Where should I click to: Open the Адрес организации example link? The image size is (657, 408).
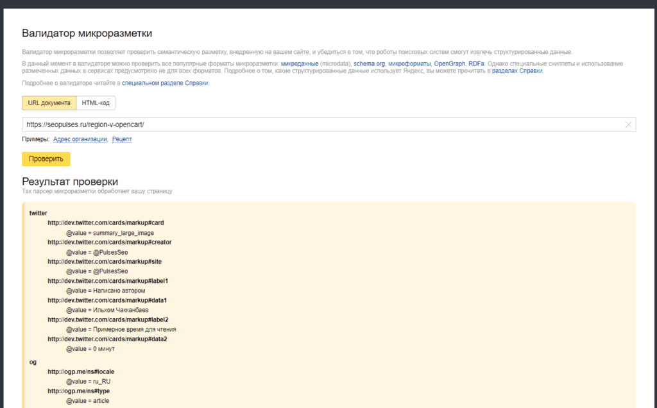(80, 139)
